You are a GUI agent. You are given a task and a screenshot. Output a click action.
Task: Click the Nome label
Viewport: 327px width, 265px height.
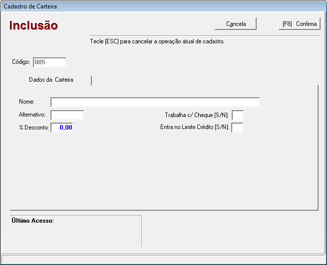click(26, 102)
